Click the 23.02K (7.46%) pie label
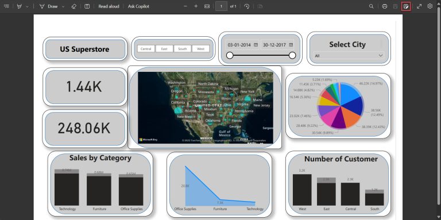Screen dimensions: 441x220 tap(300, 115)
